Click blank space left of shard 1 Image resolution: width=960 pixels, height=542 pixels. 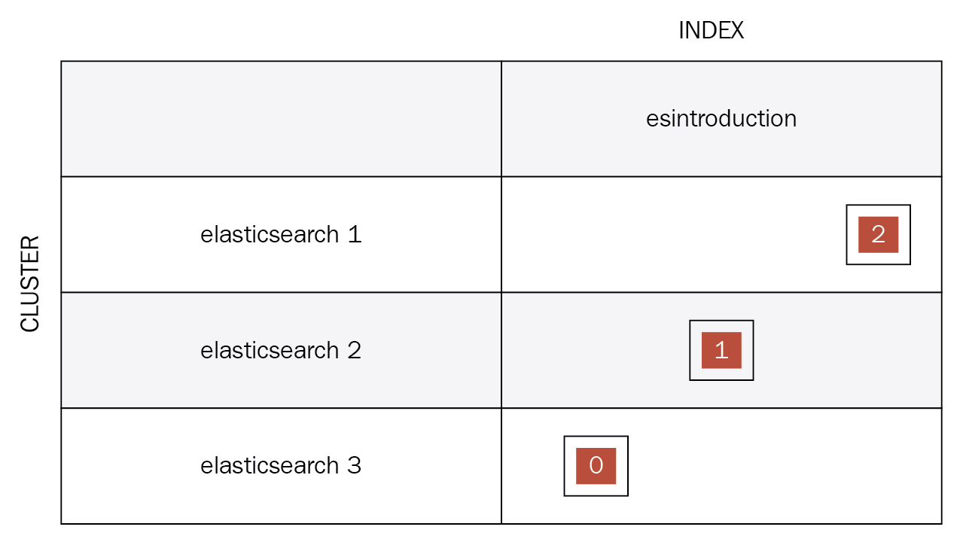coord(596,350)
